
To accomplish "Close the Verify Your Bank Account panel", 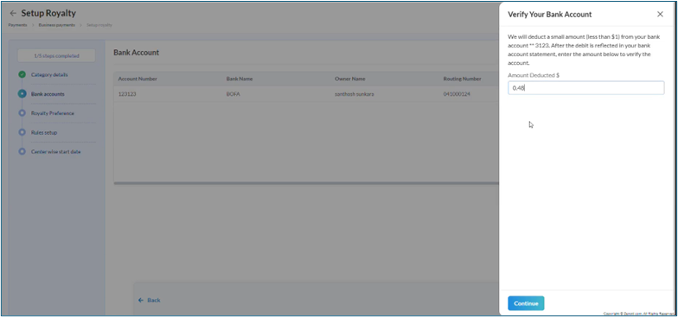I will click(660, 14).
